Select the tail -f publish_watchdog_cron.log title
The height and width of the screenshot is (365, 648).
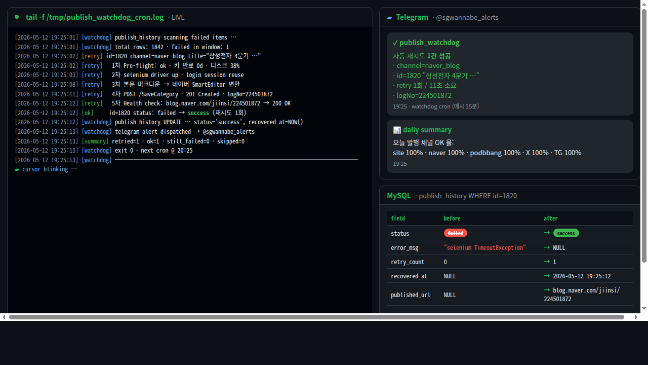click(95, 17)
